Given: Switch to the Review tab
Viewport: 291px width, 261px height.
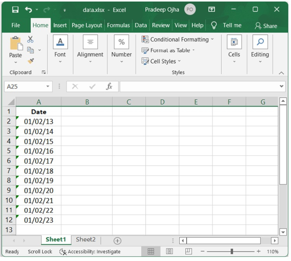Looking at the screenshot, I should point(161,25).
